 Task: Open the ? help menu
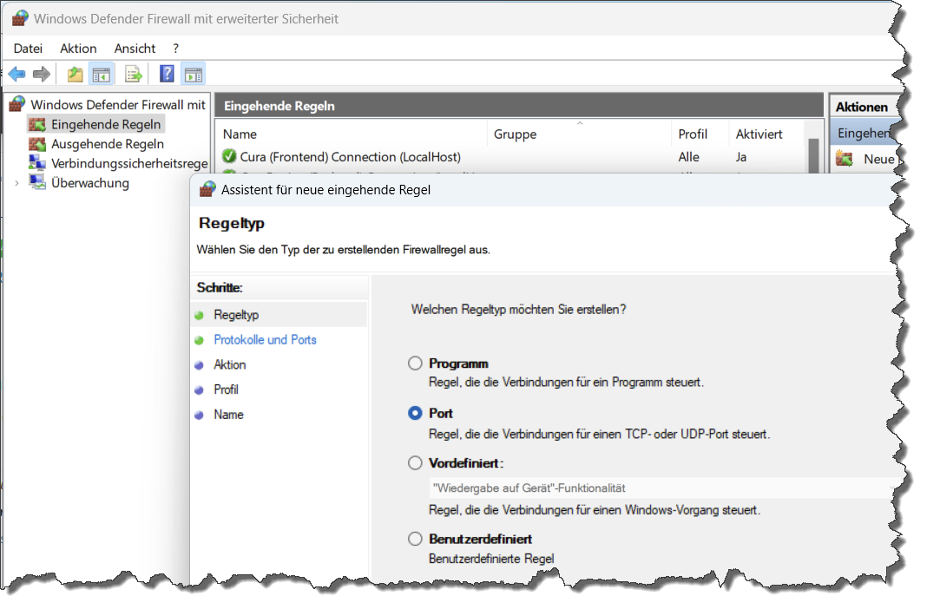coord(175,49)
